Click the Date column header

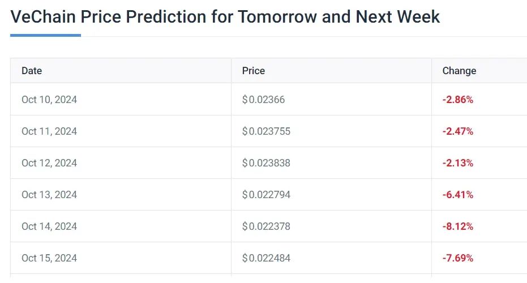coord(32,71)
